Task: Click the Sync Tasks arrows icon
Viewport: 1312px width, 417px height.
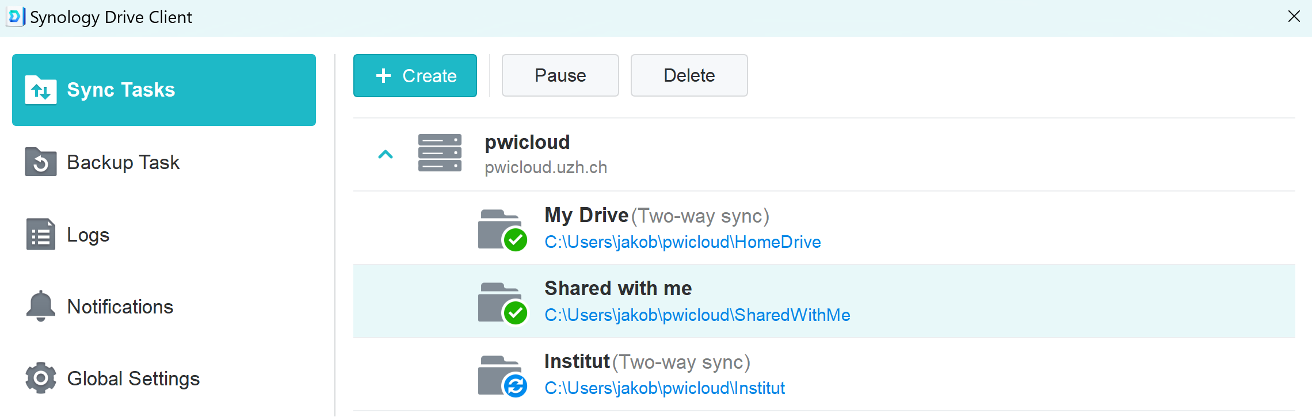Action: point(40,90)
